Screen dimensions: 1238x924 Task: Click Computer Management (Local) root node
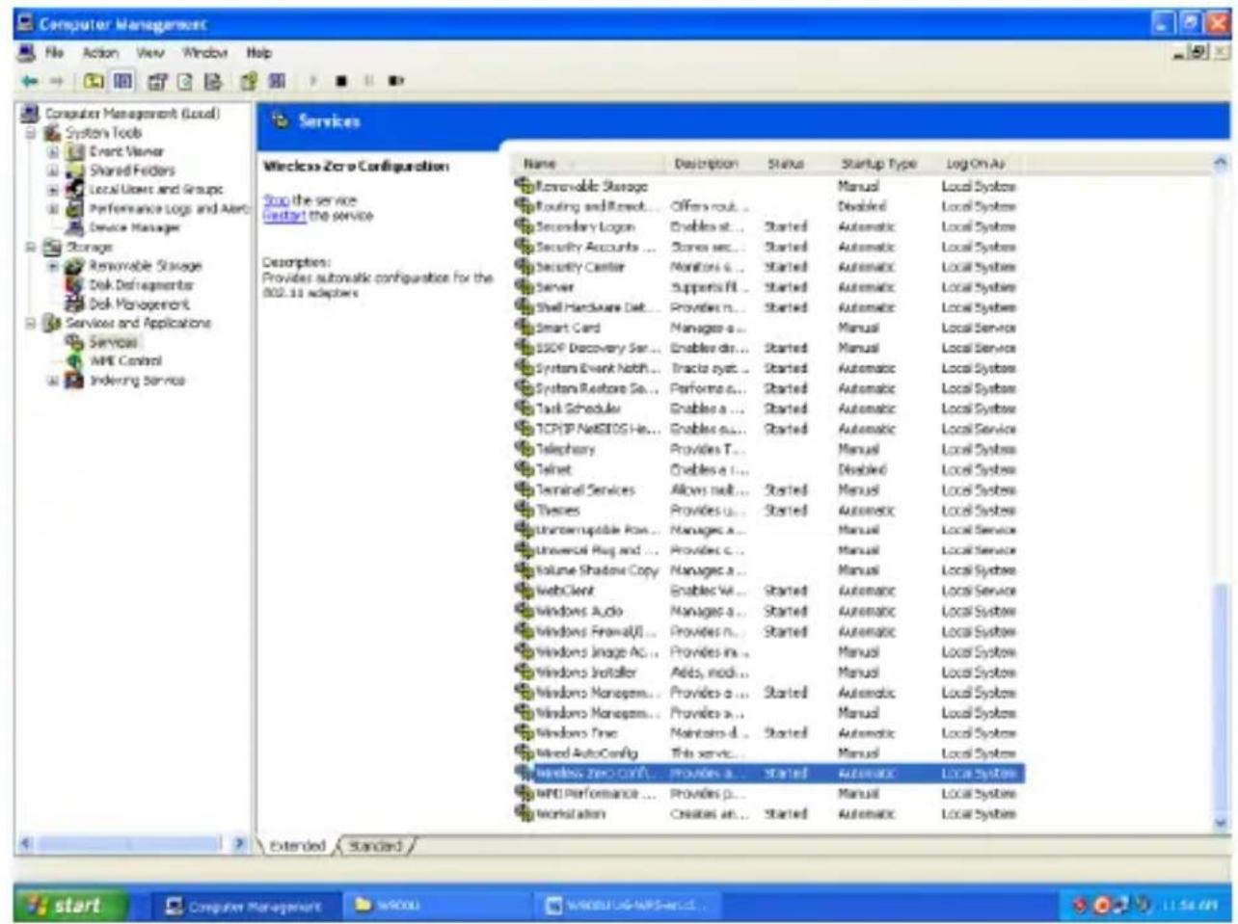pyautogui.click(x=132, y=114)
